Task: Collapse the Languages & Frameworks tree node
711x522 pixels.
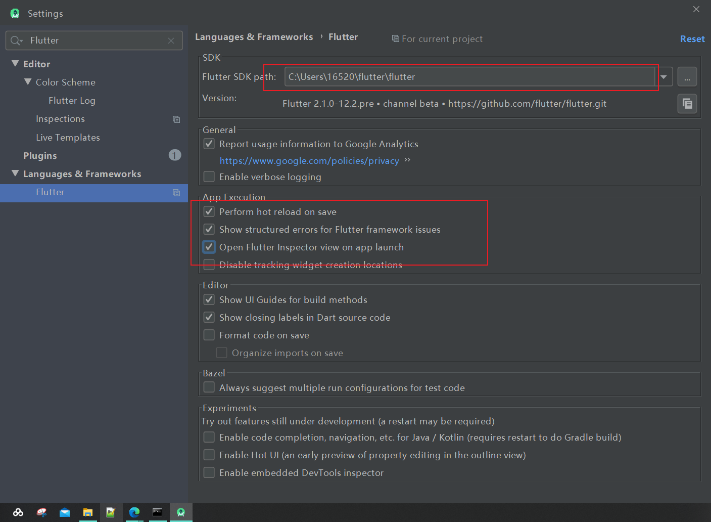Action: pyautogui.click(x=15, y=173)
